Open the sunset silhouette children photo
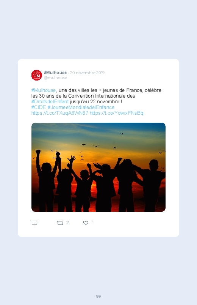This screenshot has width=197, height=305. (98, 167)
